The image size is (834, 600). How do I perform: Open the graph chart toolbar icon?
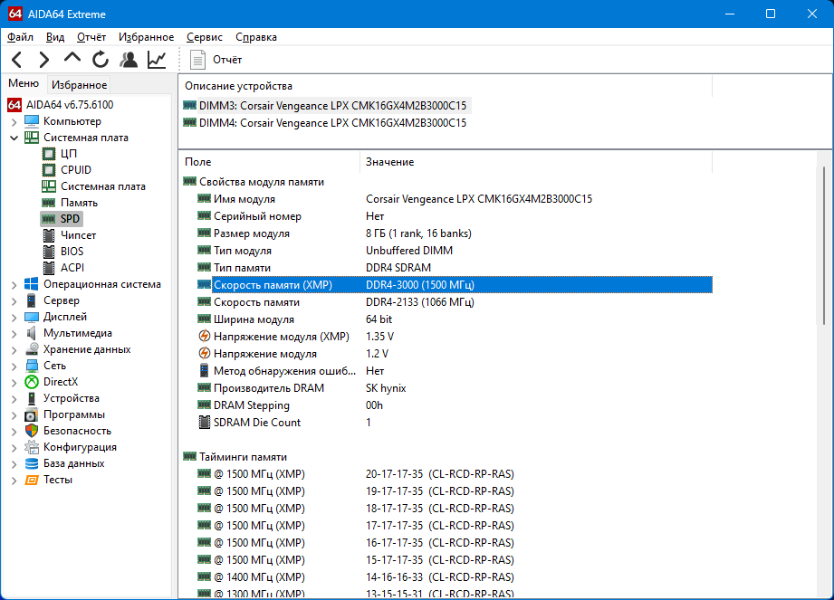coord(157,60)
